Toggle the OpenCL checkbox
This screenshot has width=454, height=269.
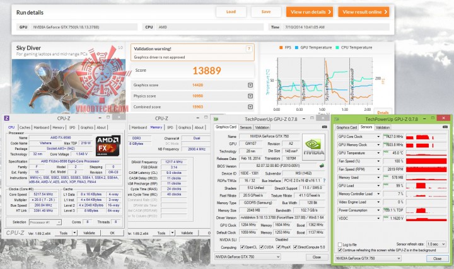tap(242, 248)
